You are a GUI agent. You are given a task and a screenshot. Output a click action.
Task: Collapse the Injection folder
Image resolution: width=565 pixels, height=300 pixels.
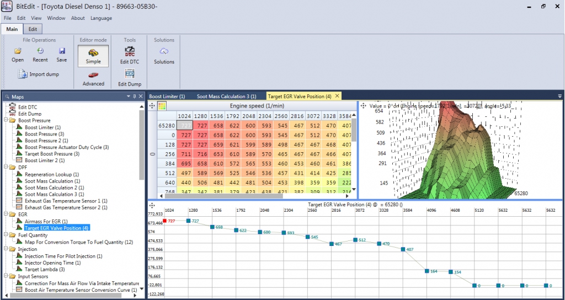click(x=6, y=249)
